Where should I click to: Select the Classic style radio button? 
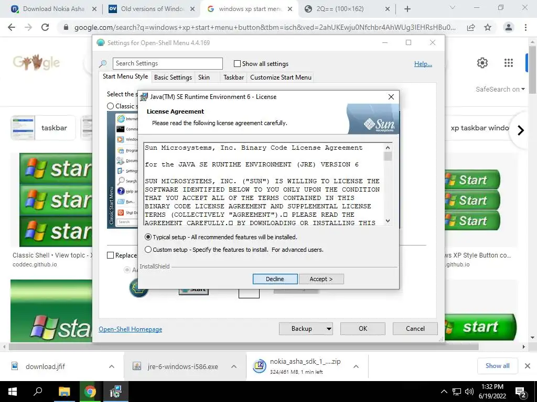110,106
